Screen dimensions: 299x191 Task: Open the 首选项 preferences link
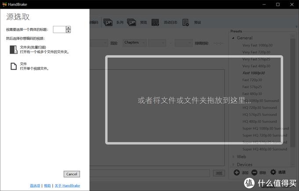(35, 186)
